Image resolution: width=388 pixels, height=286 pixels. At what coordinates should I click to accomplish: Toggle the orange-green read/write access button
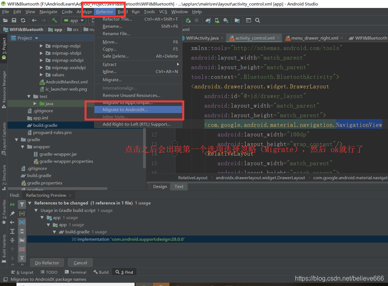(x=22, y=213)
